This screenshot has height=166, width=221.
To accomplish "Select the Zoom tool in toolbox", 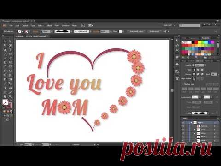I will [x=10, y=96].
